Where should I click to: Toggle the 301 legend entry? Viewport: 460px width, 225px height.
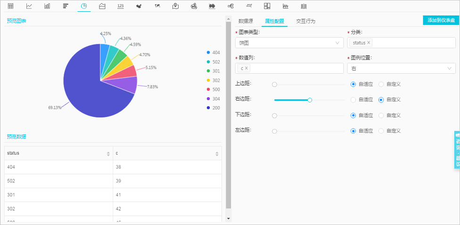coord(214,71)
